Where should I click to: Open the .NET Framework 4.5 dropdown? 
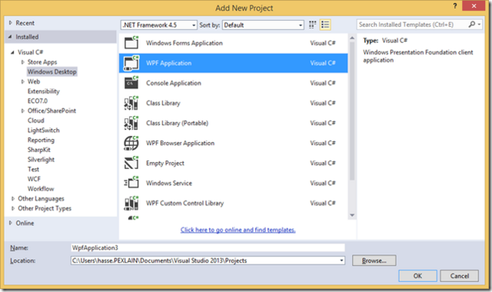(159, 25)
